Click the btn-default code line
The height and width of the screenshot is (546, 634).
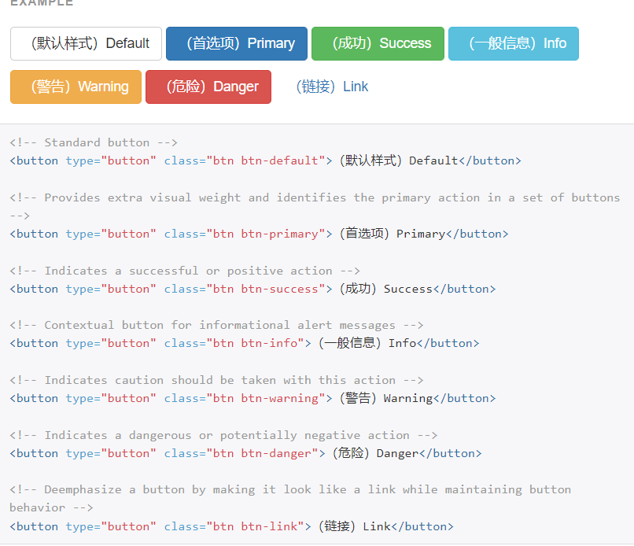[x=266, y=161]
